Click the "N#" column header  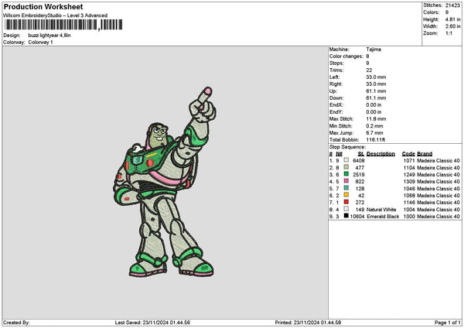[339, 154]
